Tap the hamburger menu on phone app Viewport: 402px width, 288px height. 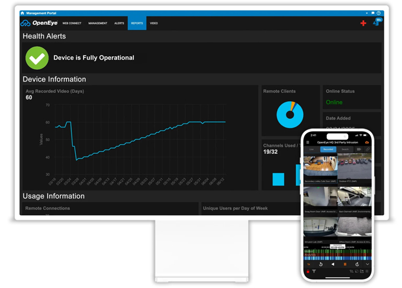[x=308, y=143]
